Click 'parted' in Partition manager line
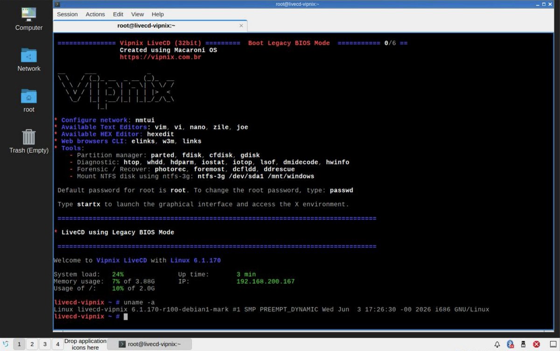560x351 pixels. 162,155
